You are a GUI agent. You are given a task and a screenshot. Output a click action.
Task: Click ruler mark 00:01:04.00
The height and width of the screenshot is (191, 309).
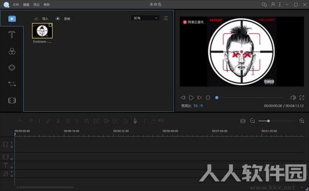click(x=220, y=131)
